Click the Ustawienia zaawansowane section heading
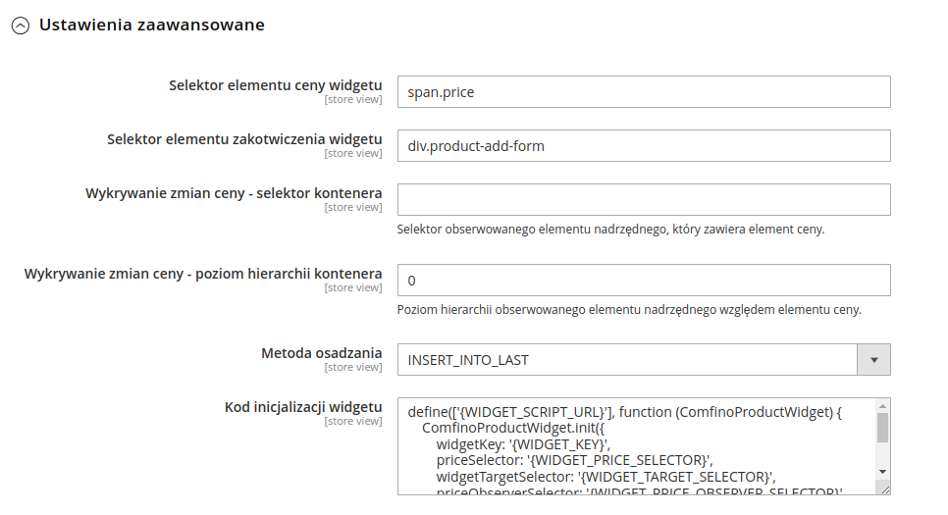The image size is (948, 515). (x=151, y=25)
